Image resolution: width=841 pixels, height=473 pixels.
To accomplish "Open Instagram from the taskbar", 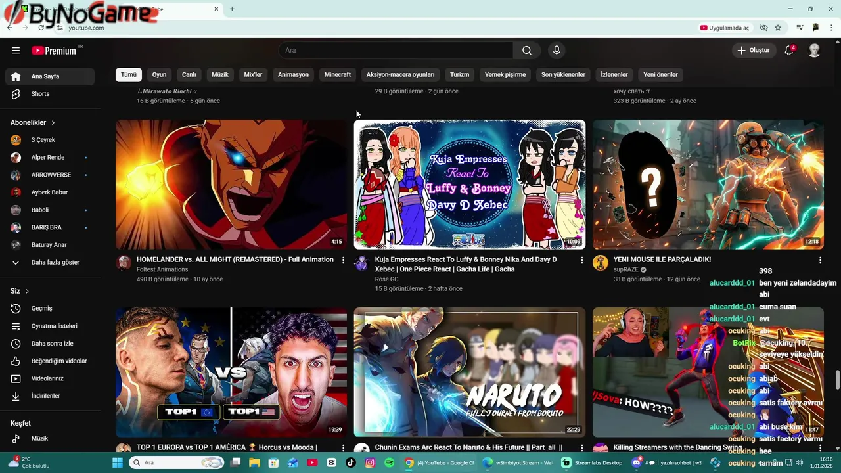I will [x=370, y=463].
